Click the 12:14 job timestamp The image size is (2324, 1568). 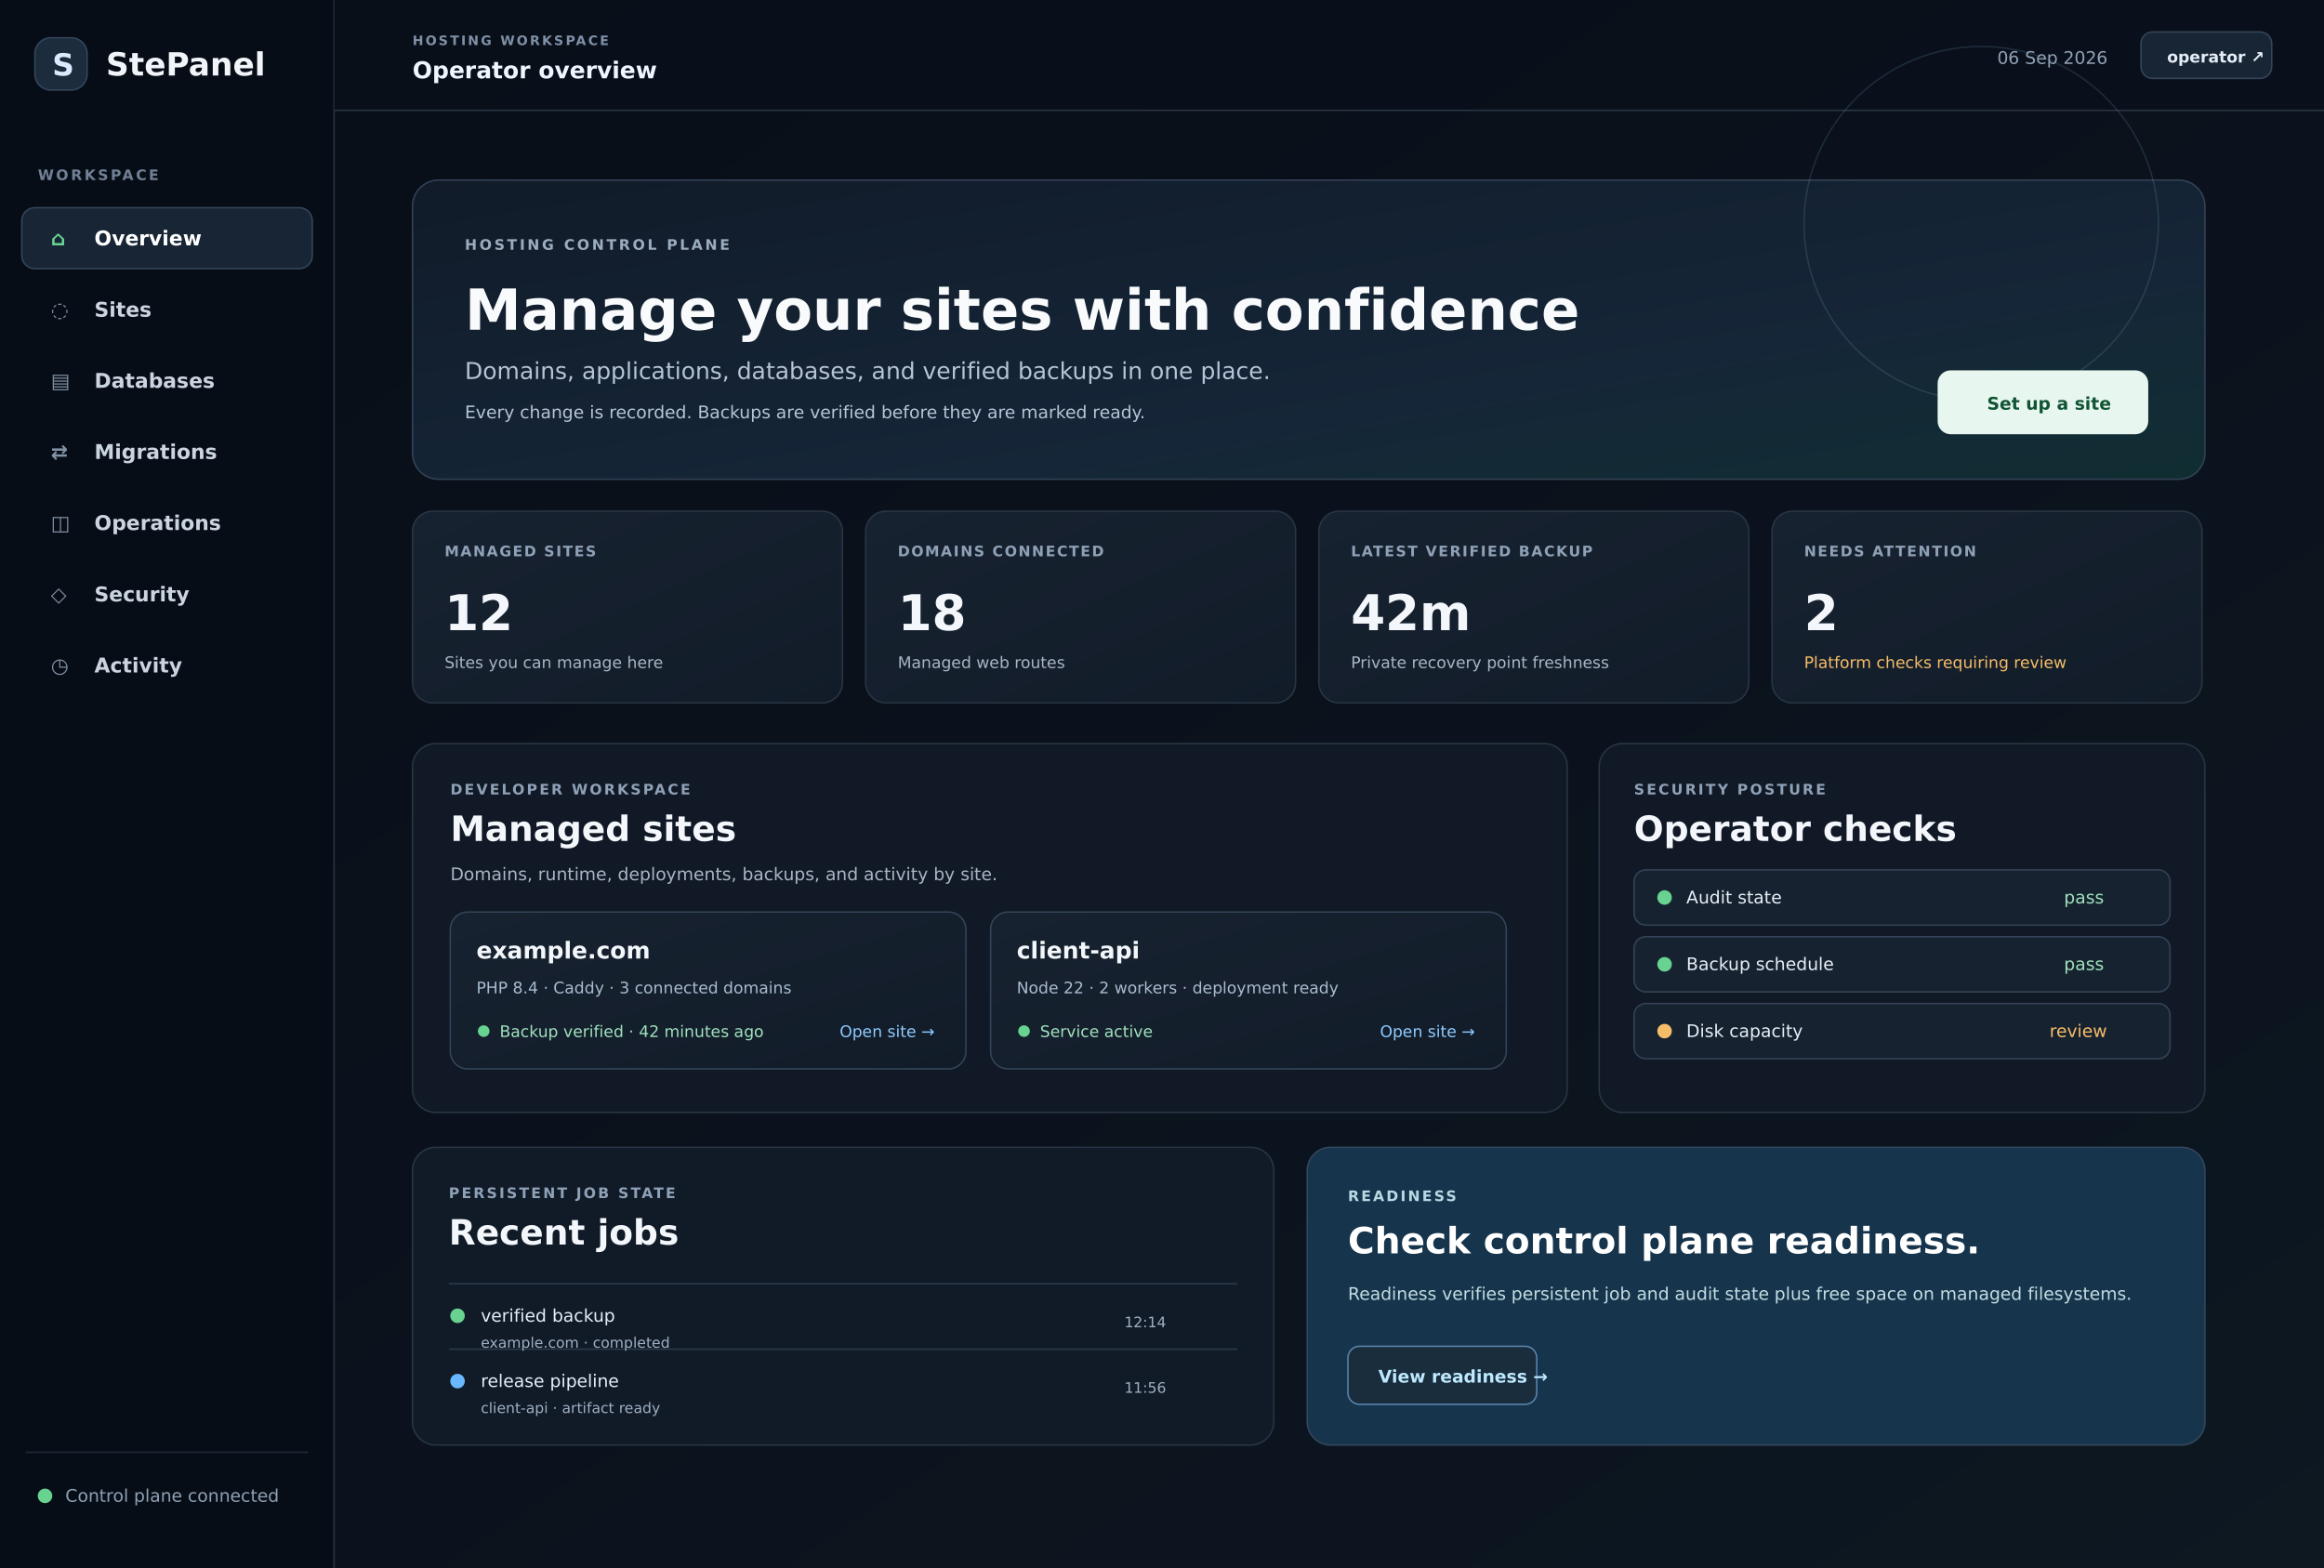(1144, 1322)
